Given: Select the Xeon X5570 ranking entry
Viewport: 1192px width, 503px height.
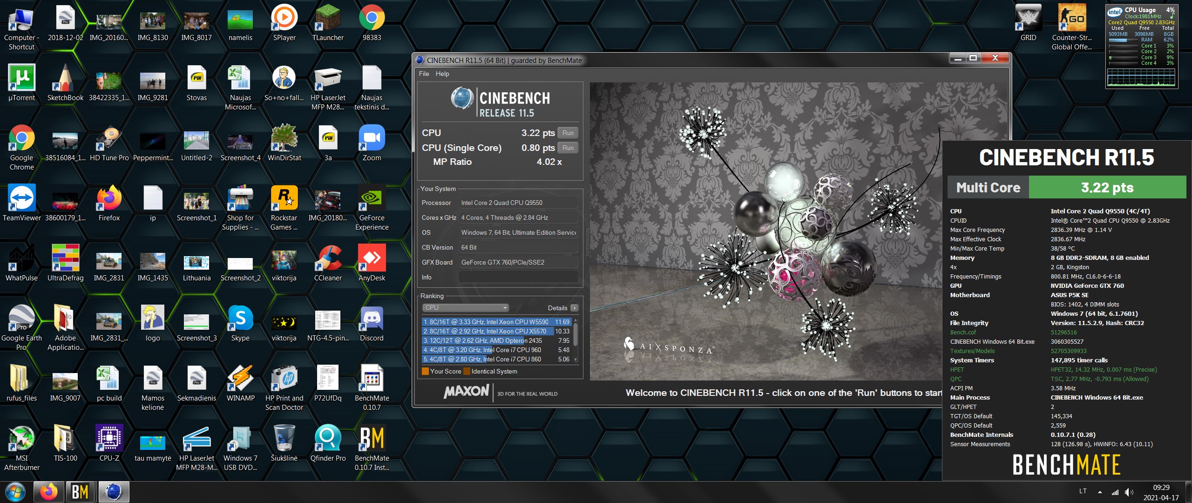Looking at the screenshot, I should point(496,331).
